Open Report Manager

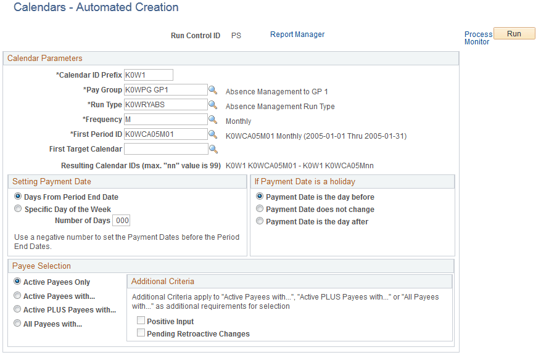point(297,35)
